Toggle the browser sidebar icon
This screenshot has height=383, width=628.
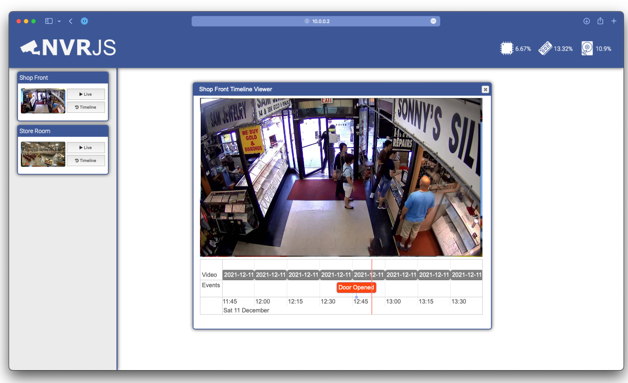click(49, 21)
